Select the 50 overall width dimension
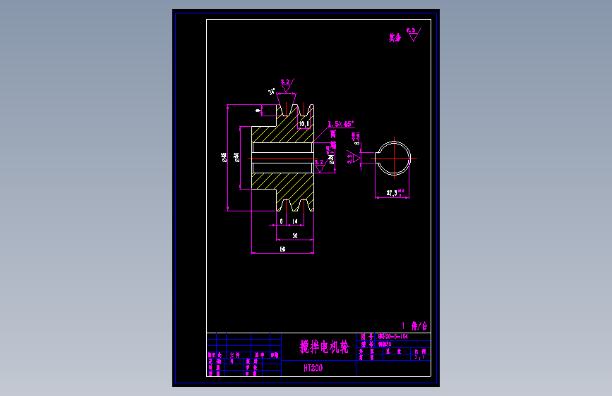 [x=282, y=249]
